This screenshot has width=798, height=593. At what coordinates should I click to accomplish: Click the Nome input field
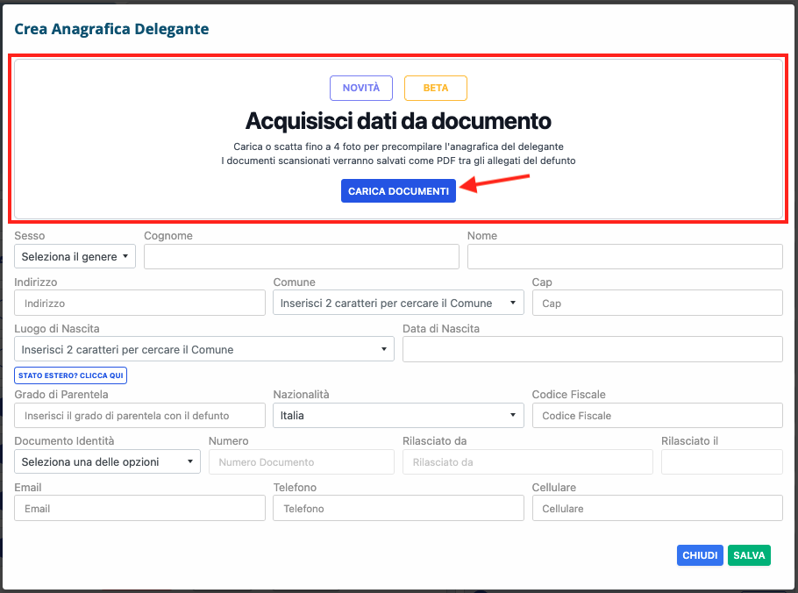click(x=624, y=256)
